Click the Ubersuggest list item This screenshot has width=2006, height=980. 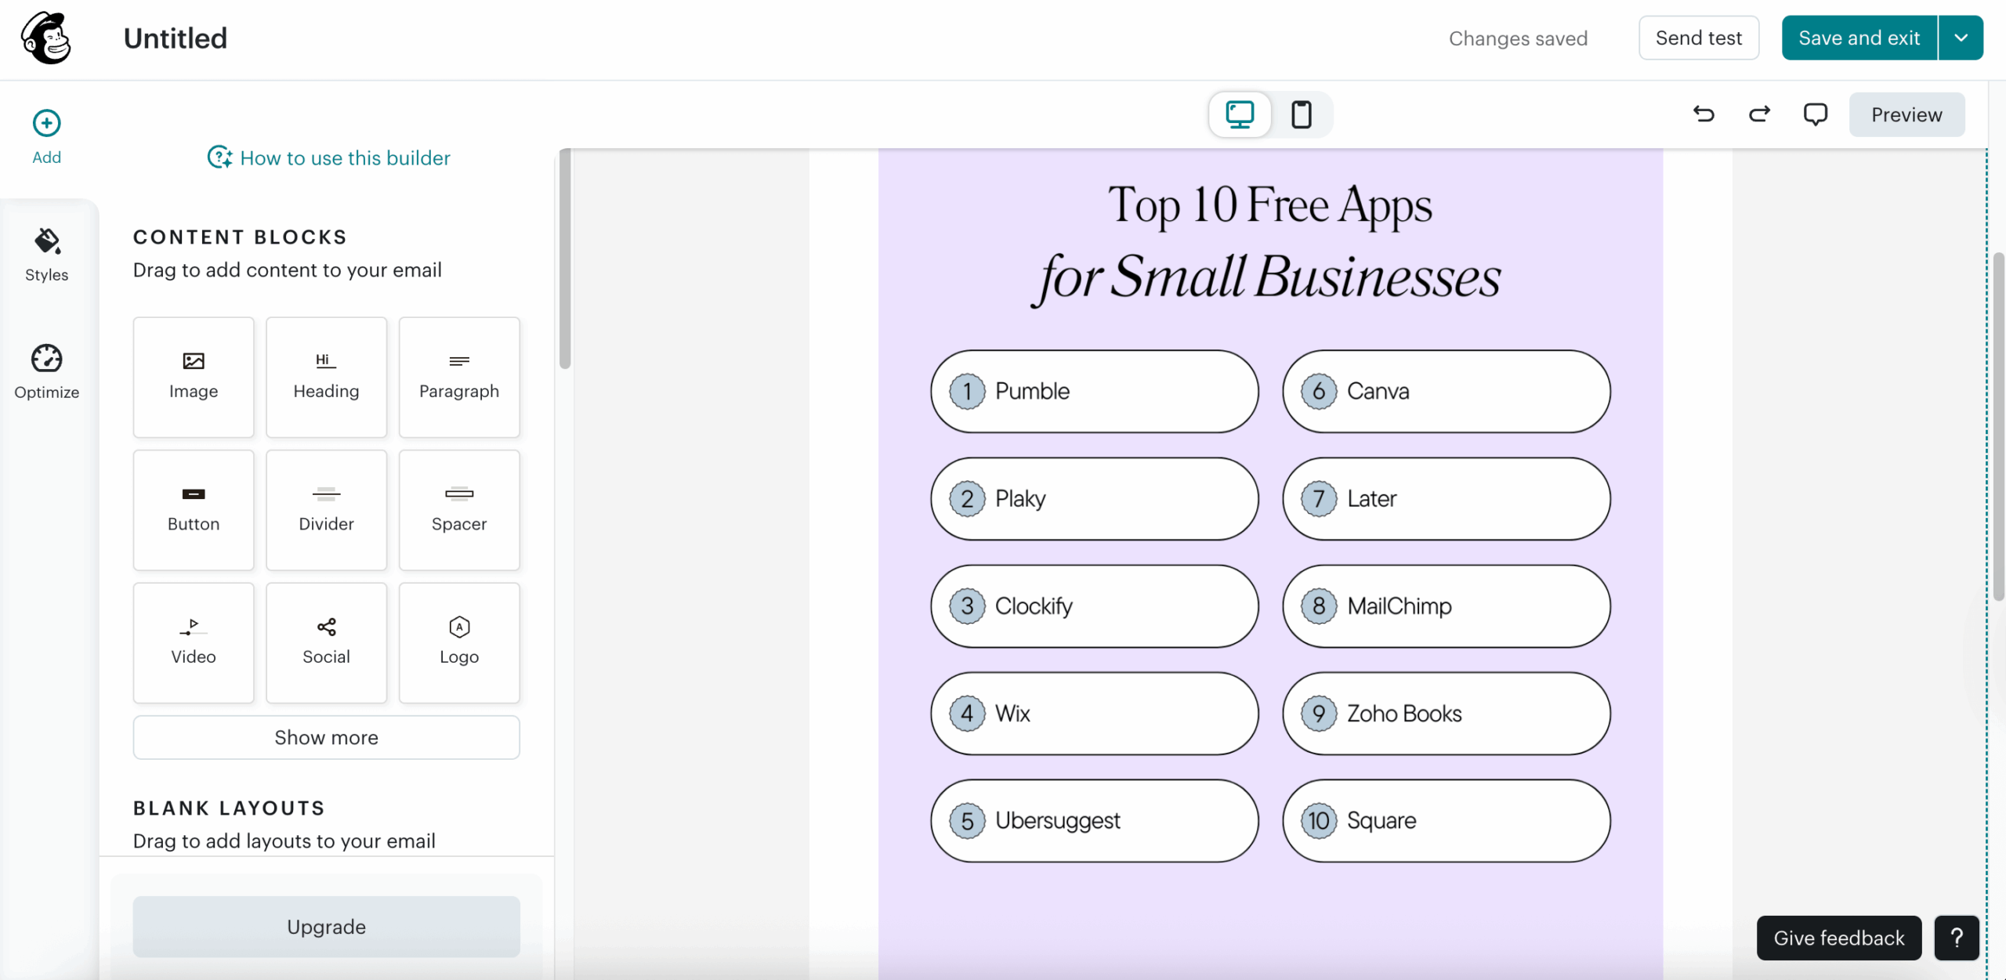click(1094, 820)
